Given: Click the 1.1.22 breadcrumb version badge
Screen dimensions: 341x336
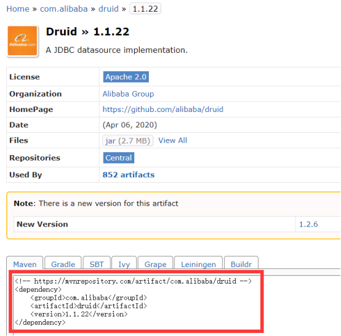Looking at the screenshot, I should coord(145,9).
